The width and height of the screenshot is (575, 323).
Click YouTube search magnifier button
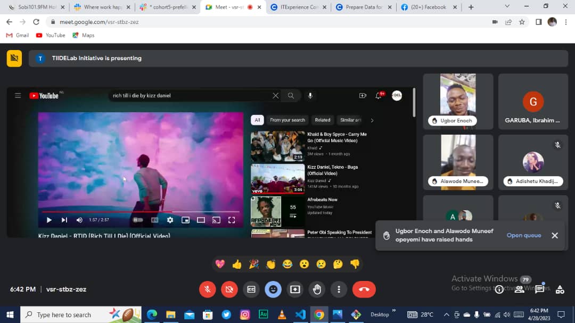tap(291, 96)
